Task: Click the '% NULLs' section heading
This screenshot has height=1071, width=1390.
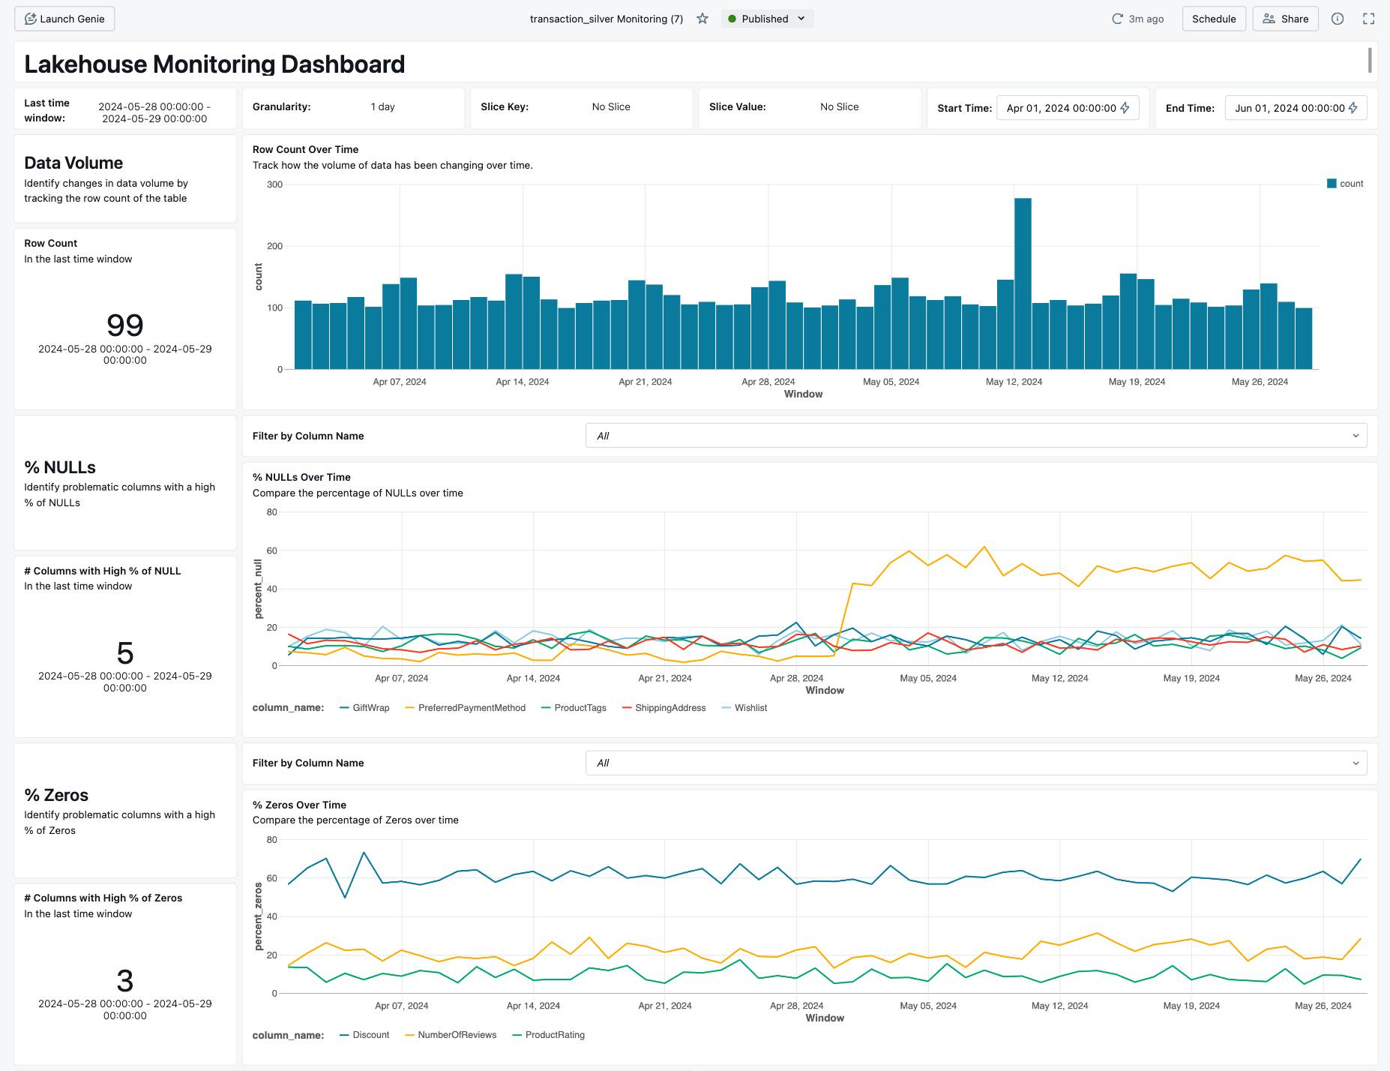Action: [x=60, y=467]
